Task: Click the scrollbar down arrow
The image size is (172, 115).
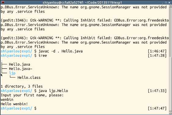Action: [x=170, y=112]
